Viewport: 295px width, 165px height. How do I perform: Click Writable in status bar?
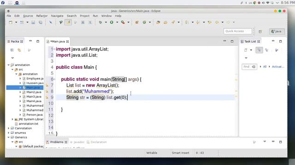[152, 153]
